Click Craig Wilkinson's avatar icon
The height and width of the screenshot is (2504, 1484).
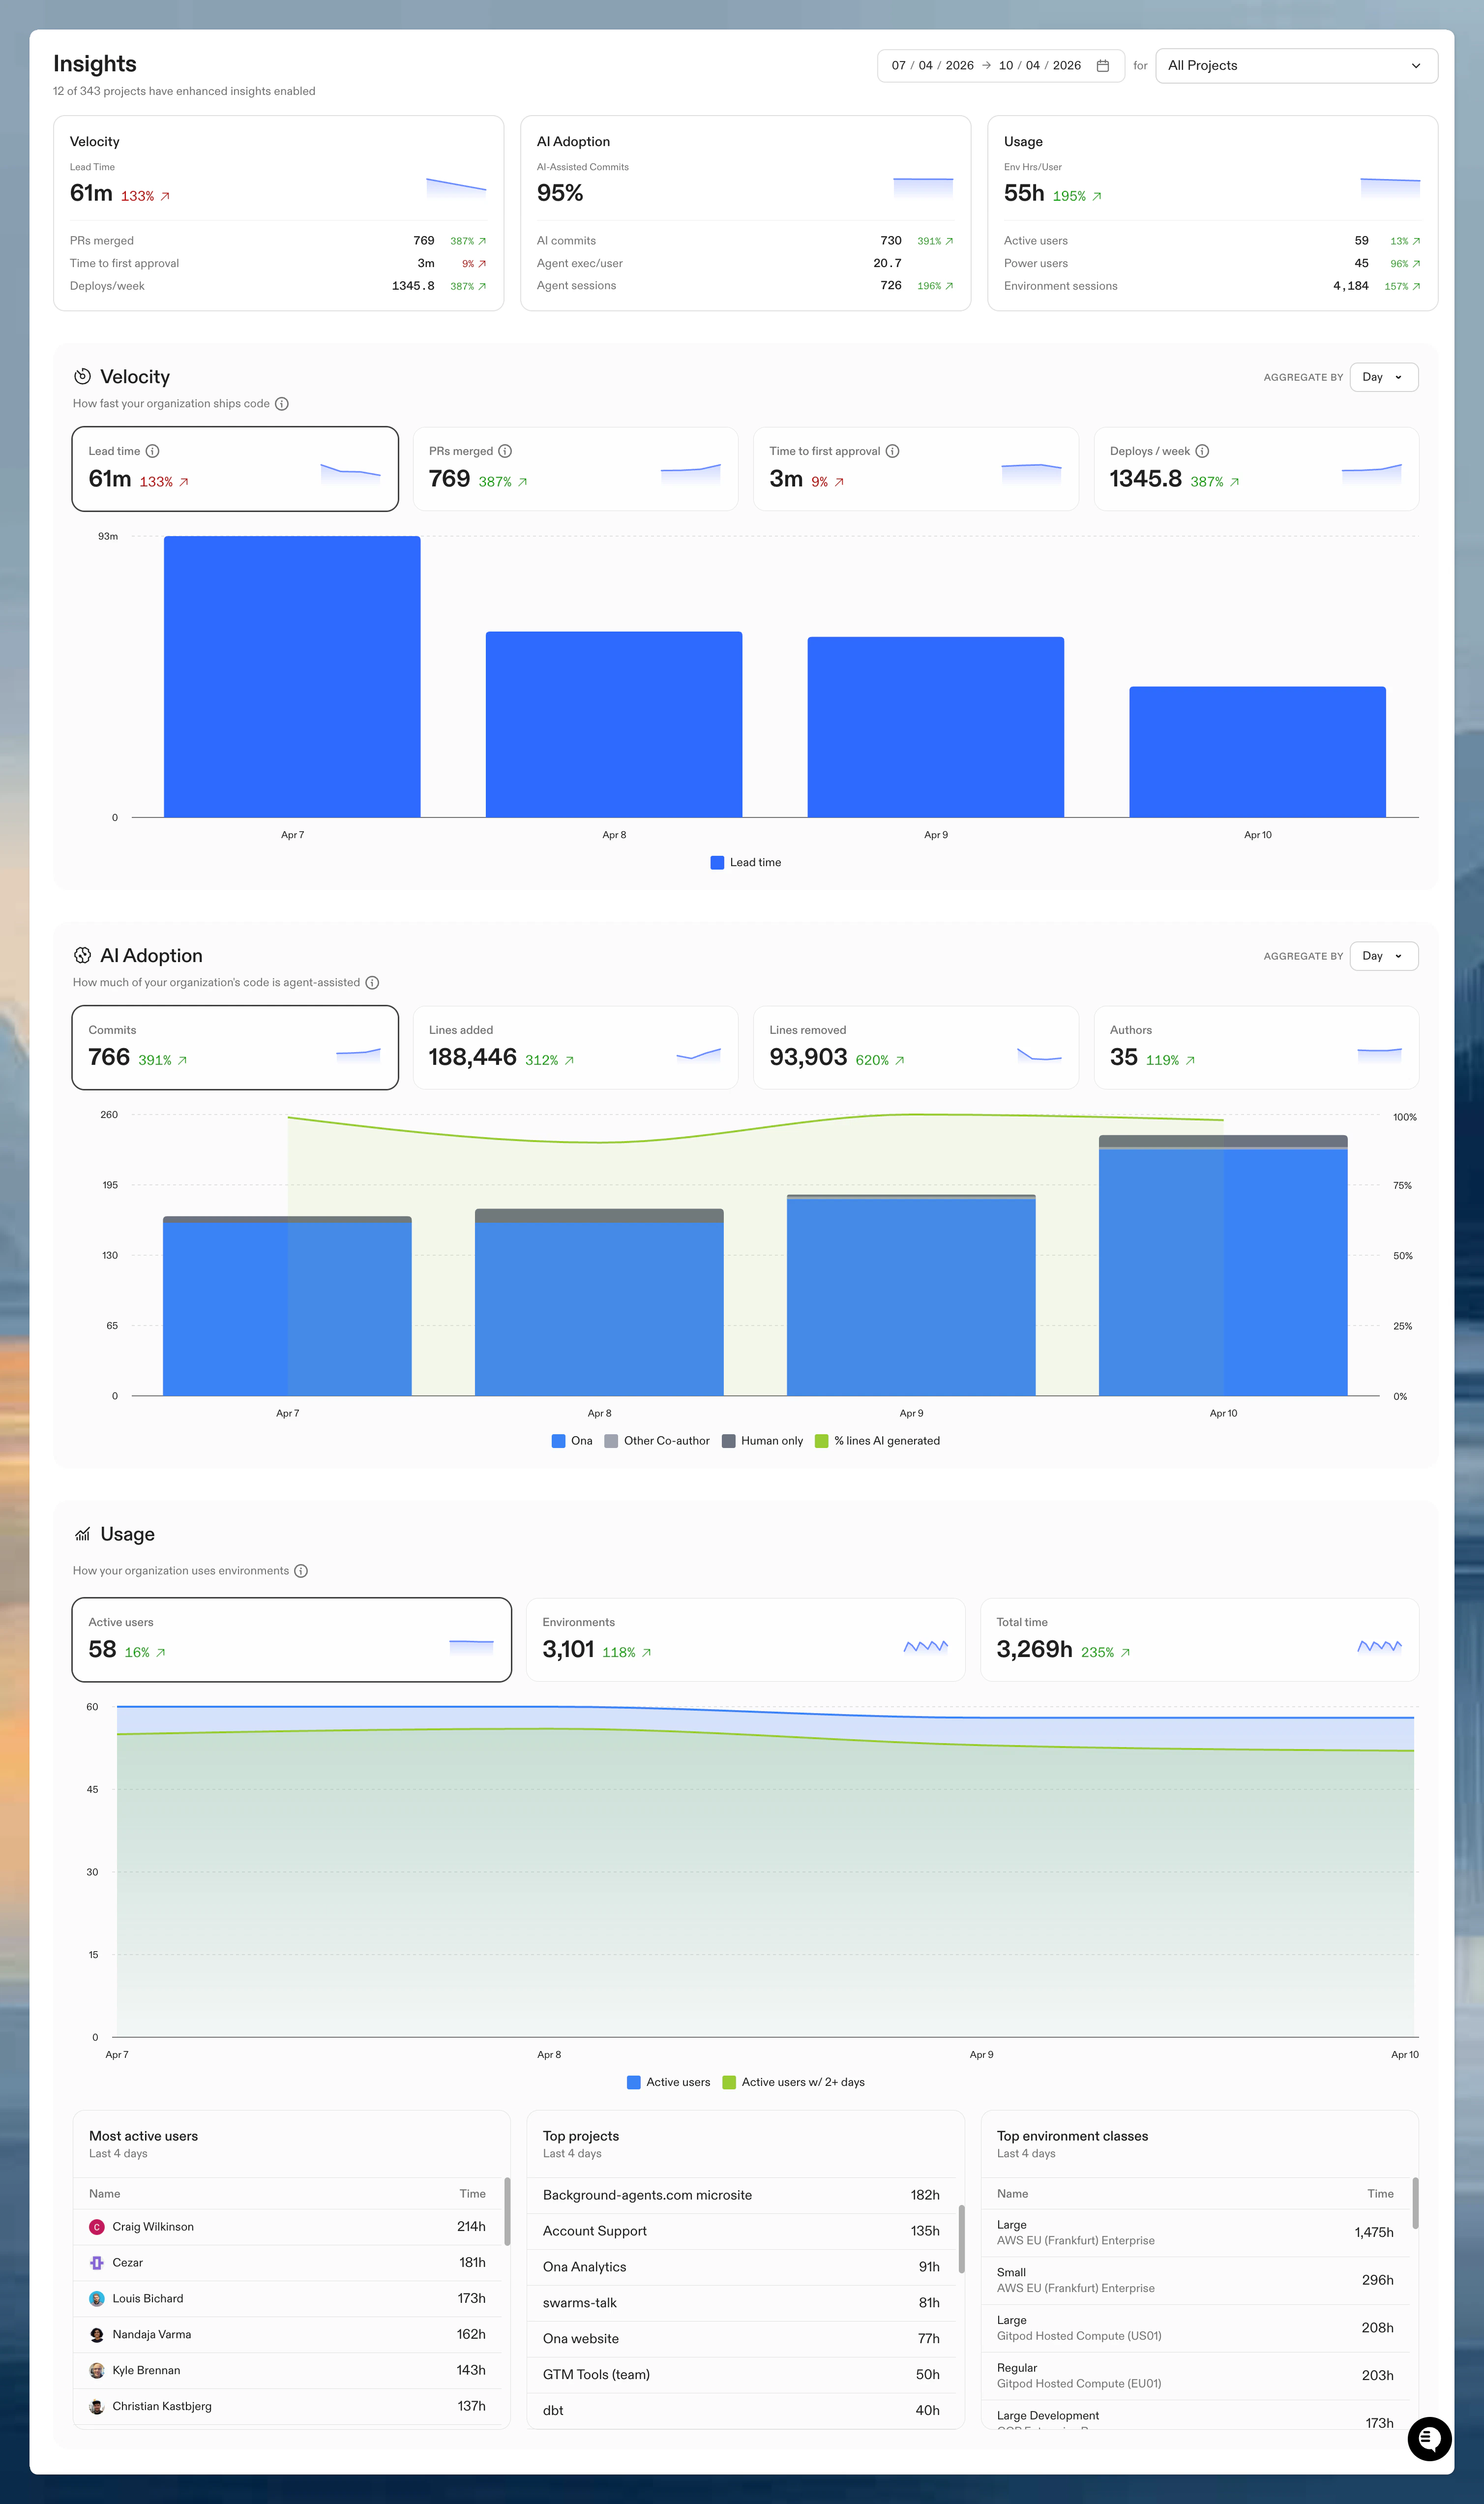click(x=96, y=2226)
